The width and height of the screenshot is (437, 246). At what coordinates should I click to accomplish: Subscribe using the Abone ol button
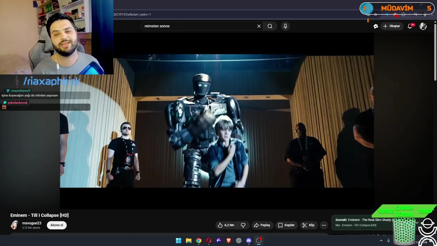tap(57, 225)
